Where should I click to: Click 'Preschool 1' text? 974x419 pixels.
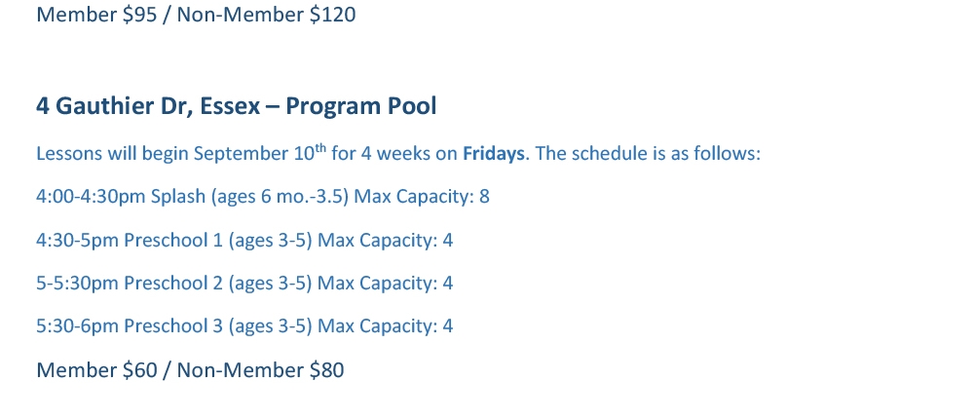(x=173, y=241)
